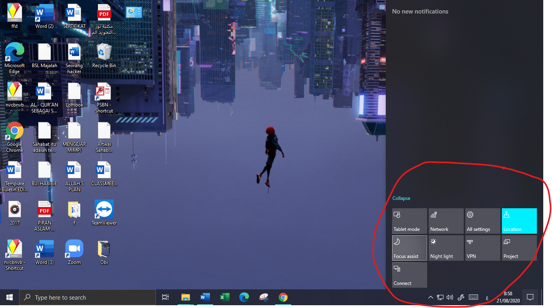The height and width of the screenshot is (308, 552).
Task: Select the PIRAN ASLAM PDF file
Action: [44, 216]
